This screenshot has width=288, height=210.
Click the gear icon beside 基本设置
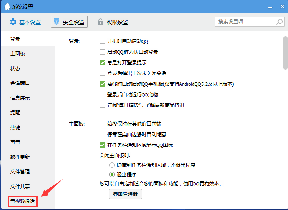(13, 22)
